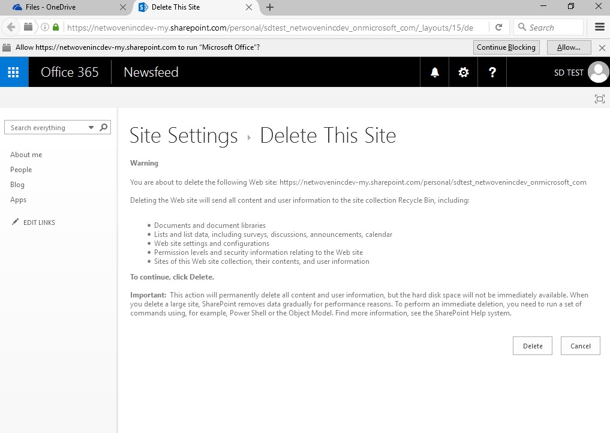Open the settings gear menu

coord(463,72)
